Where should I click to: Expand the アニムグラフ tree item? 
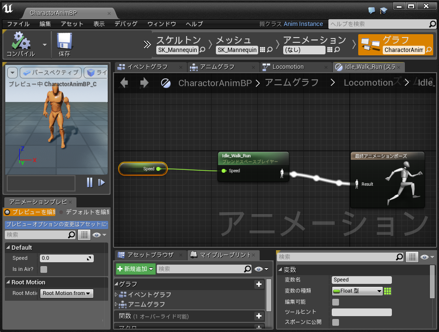[116, 304]
